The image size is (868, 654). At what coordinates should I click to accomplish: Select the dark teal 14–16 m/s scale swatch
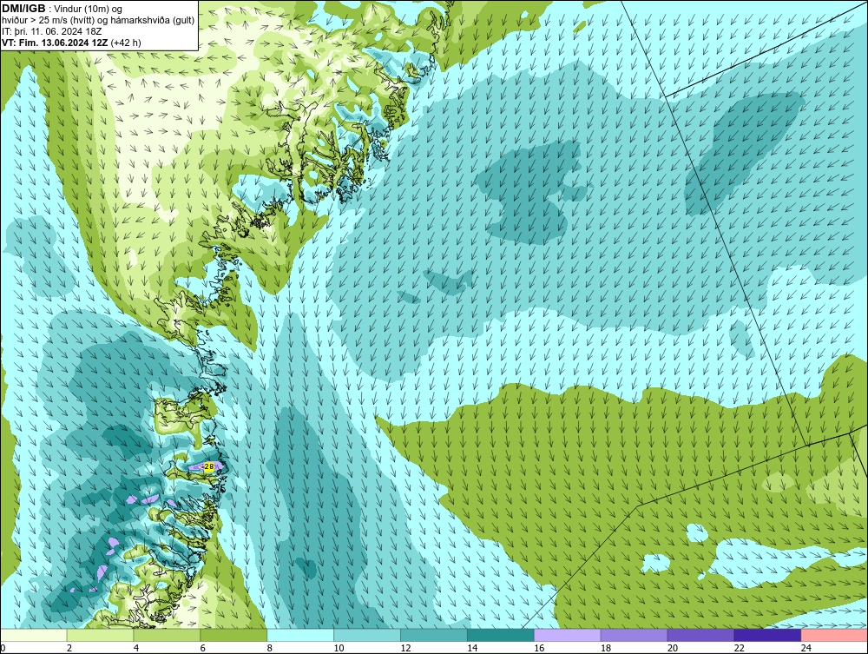[501, 635]
